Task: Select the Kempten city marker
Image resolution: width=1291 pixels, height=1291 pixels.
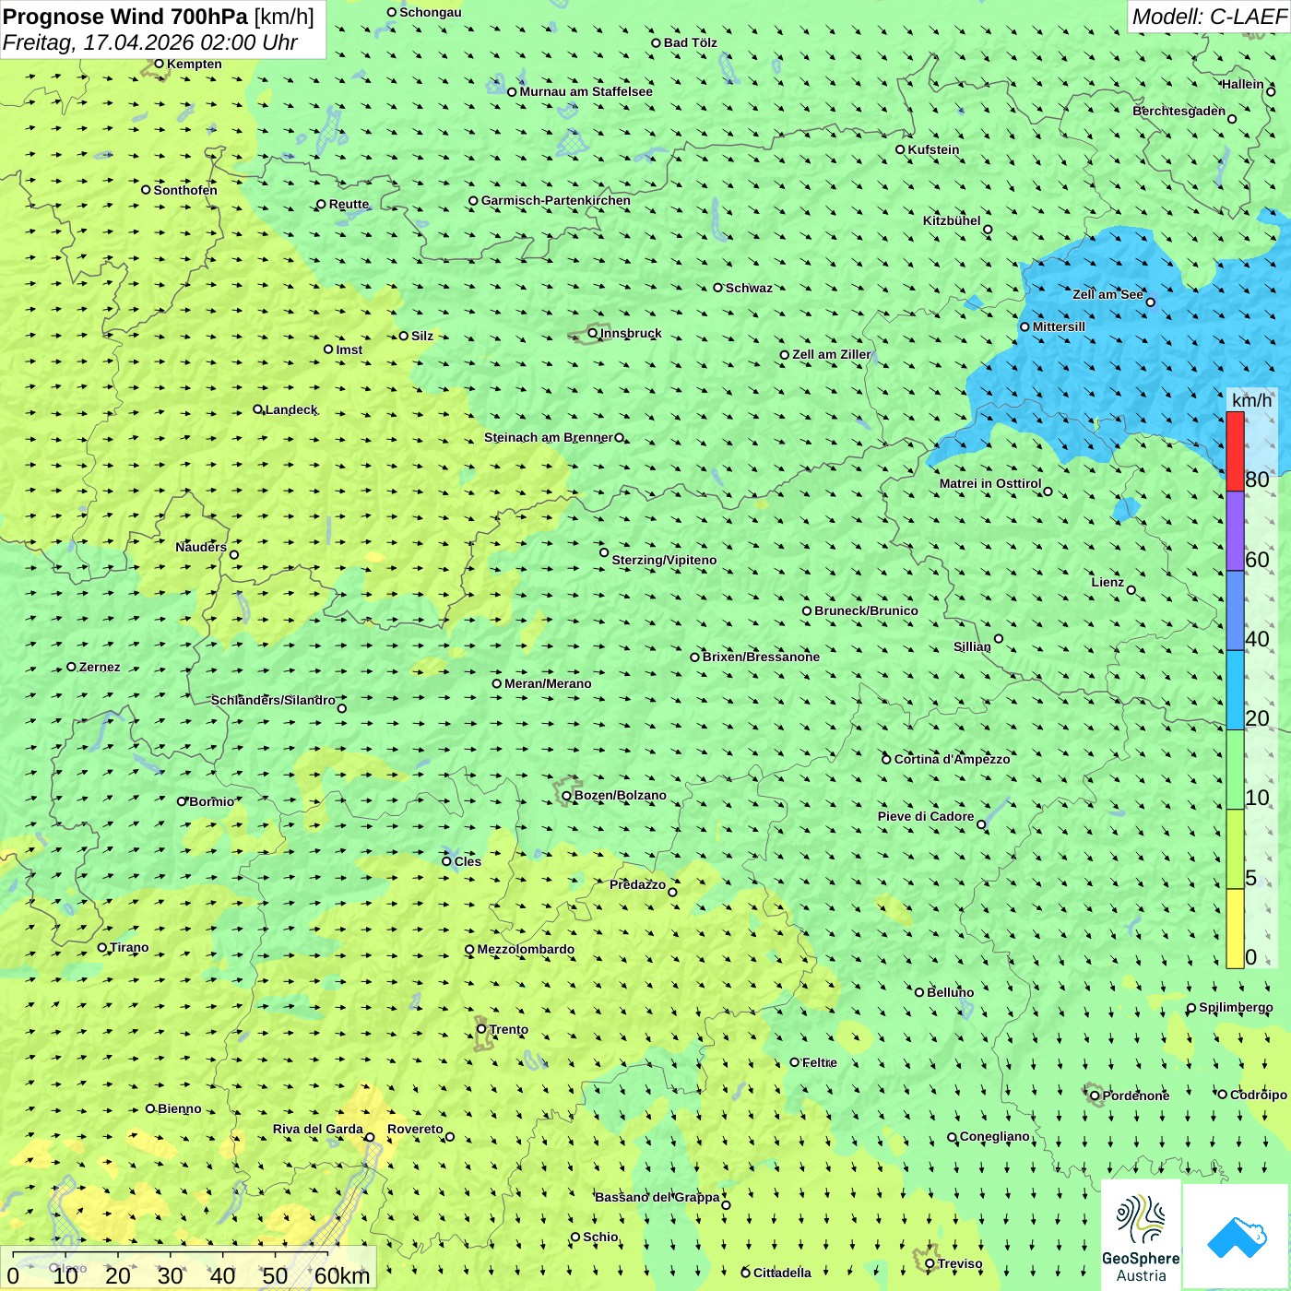Action: [159, 64]
